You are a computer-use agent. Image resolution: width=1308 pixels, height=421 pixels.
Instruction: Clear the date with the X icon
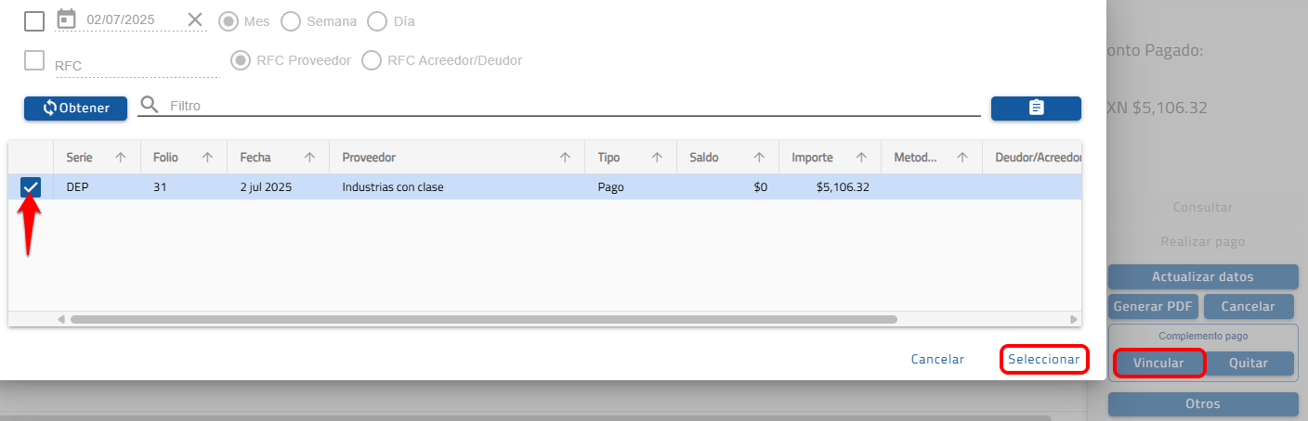click(x=195, y=19)
